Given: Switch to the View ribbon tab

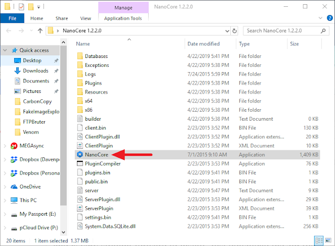Looking at the screenshot, I should 85,18.
